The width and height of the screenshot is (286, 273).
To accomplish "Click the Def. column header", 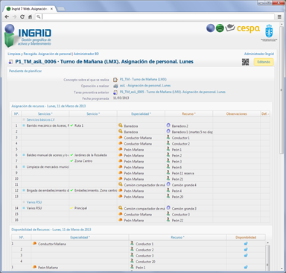I will (265, 114).
